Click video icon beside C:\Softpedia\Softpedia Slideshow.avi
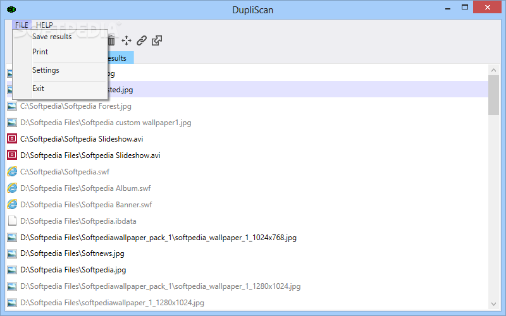The image size is (506, 316). [12, 138]
